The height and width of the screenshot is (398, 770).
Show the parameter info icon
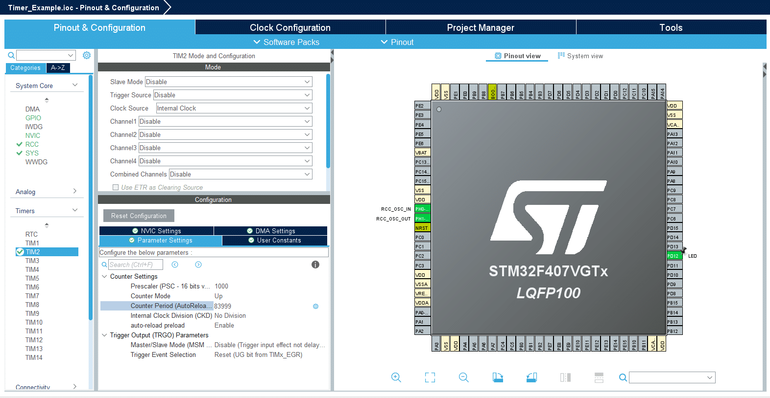click(x=315, y=265)
